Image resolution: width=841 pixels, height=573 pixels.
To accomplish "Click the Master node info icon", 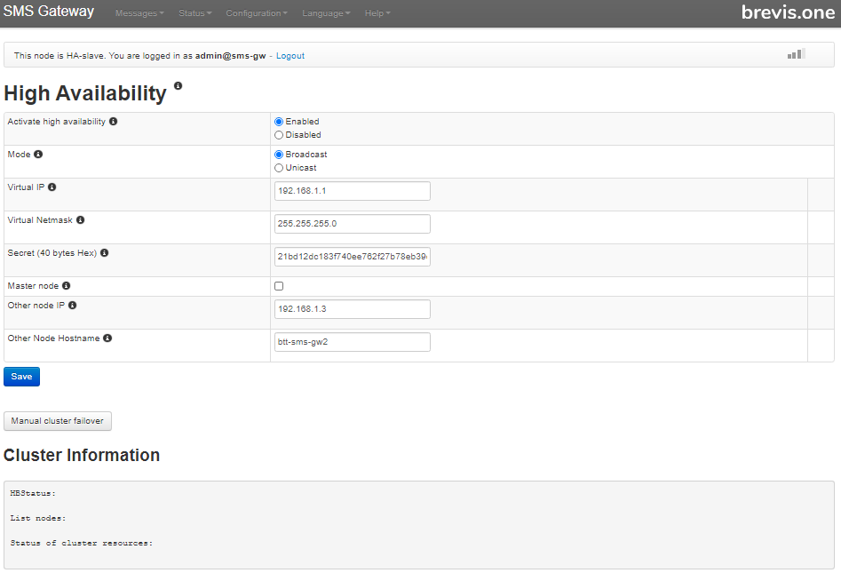I will (x=66, y=286).
